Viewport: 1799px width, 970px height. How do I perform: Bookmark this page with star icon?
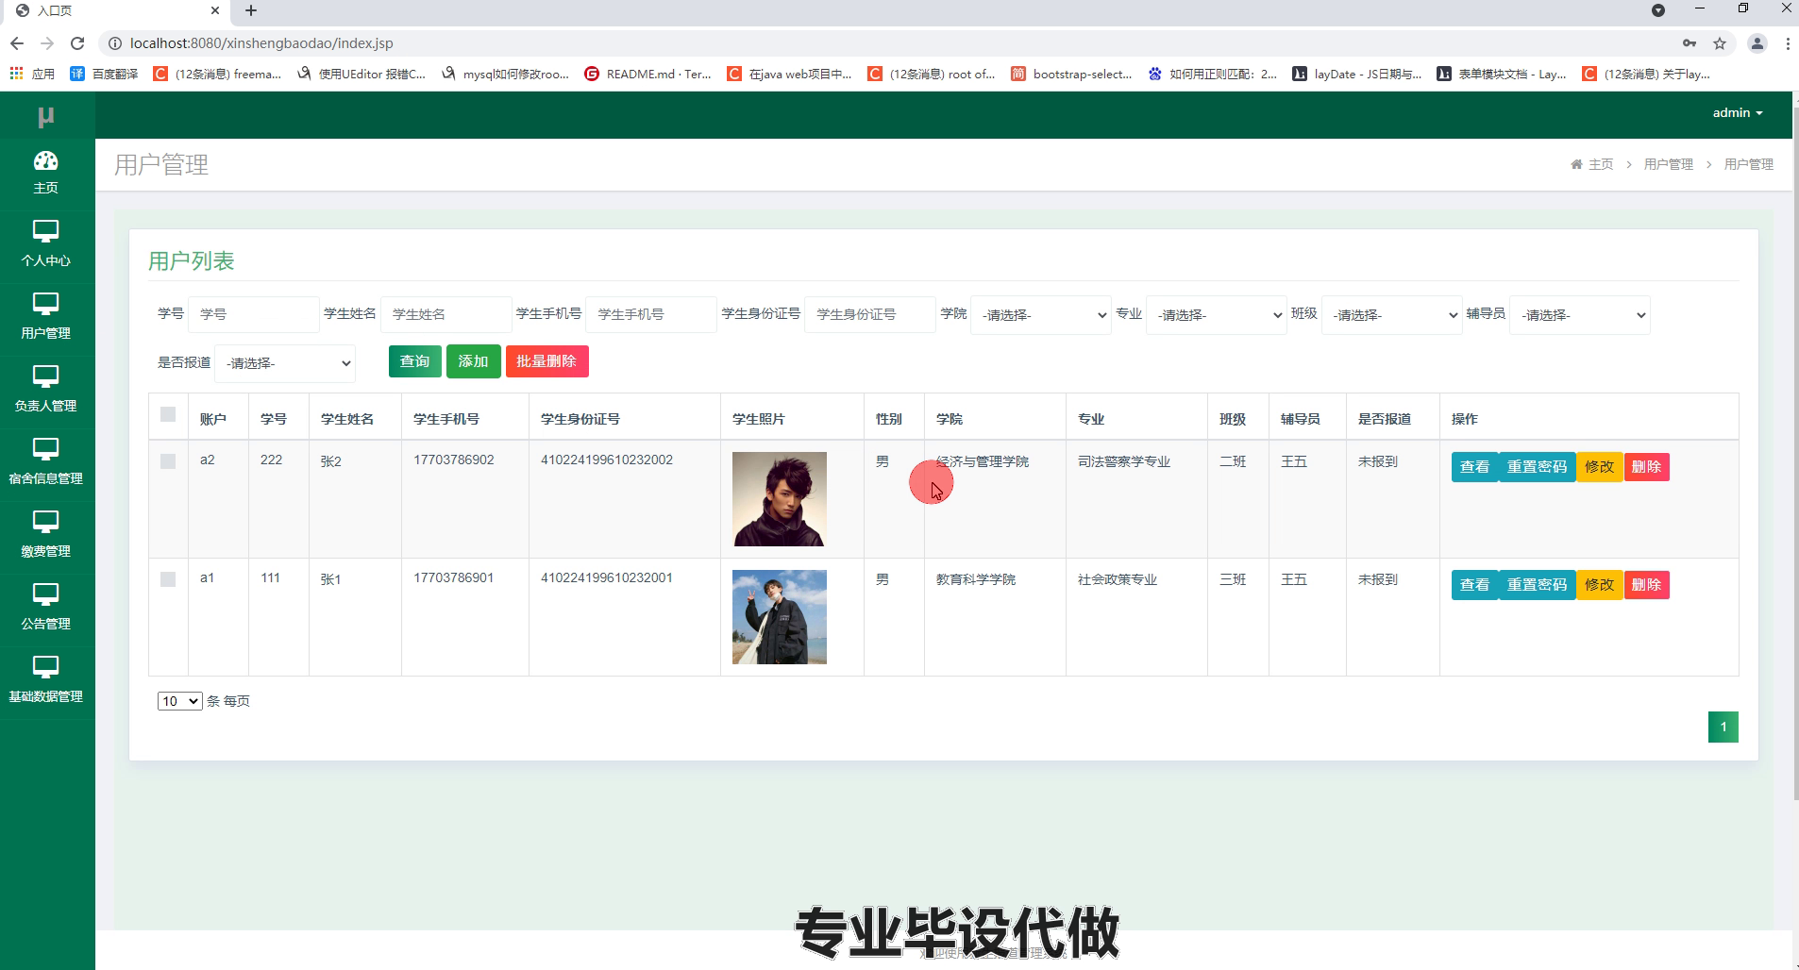1720,43
